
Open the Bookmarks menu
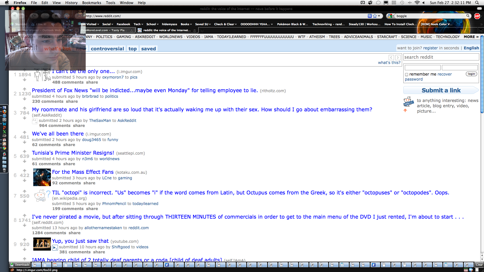92,3
